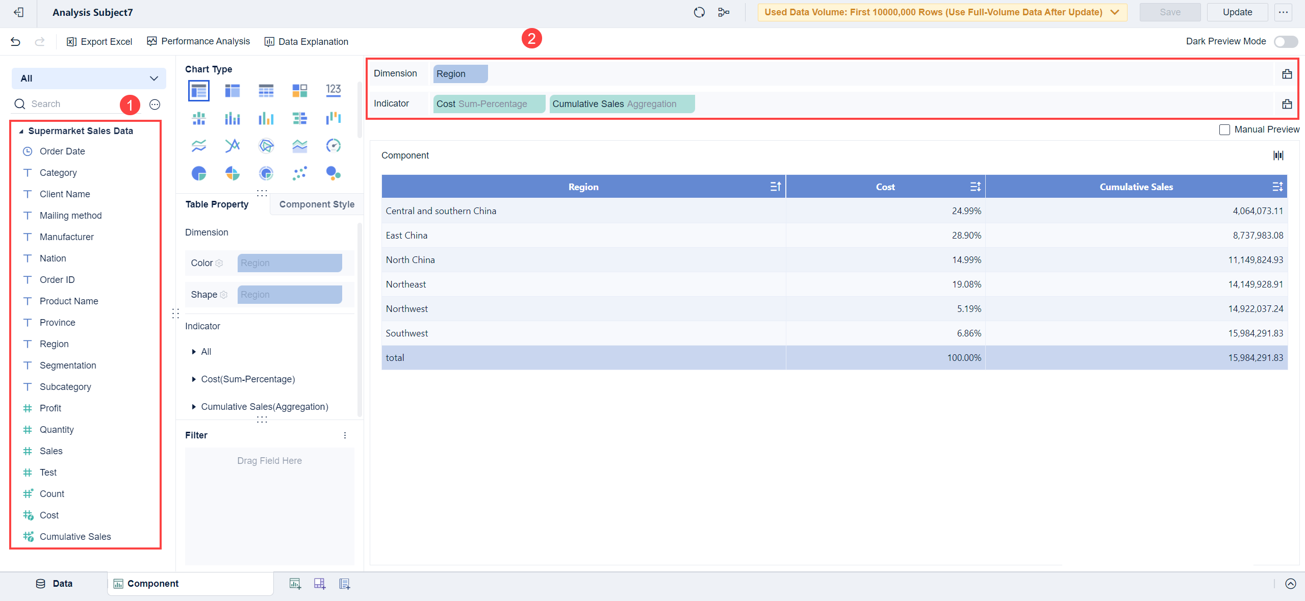Expand Used Data Volume dropdown

click(942, 12)
